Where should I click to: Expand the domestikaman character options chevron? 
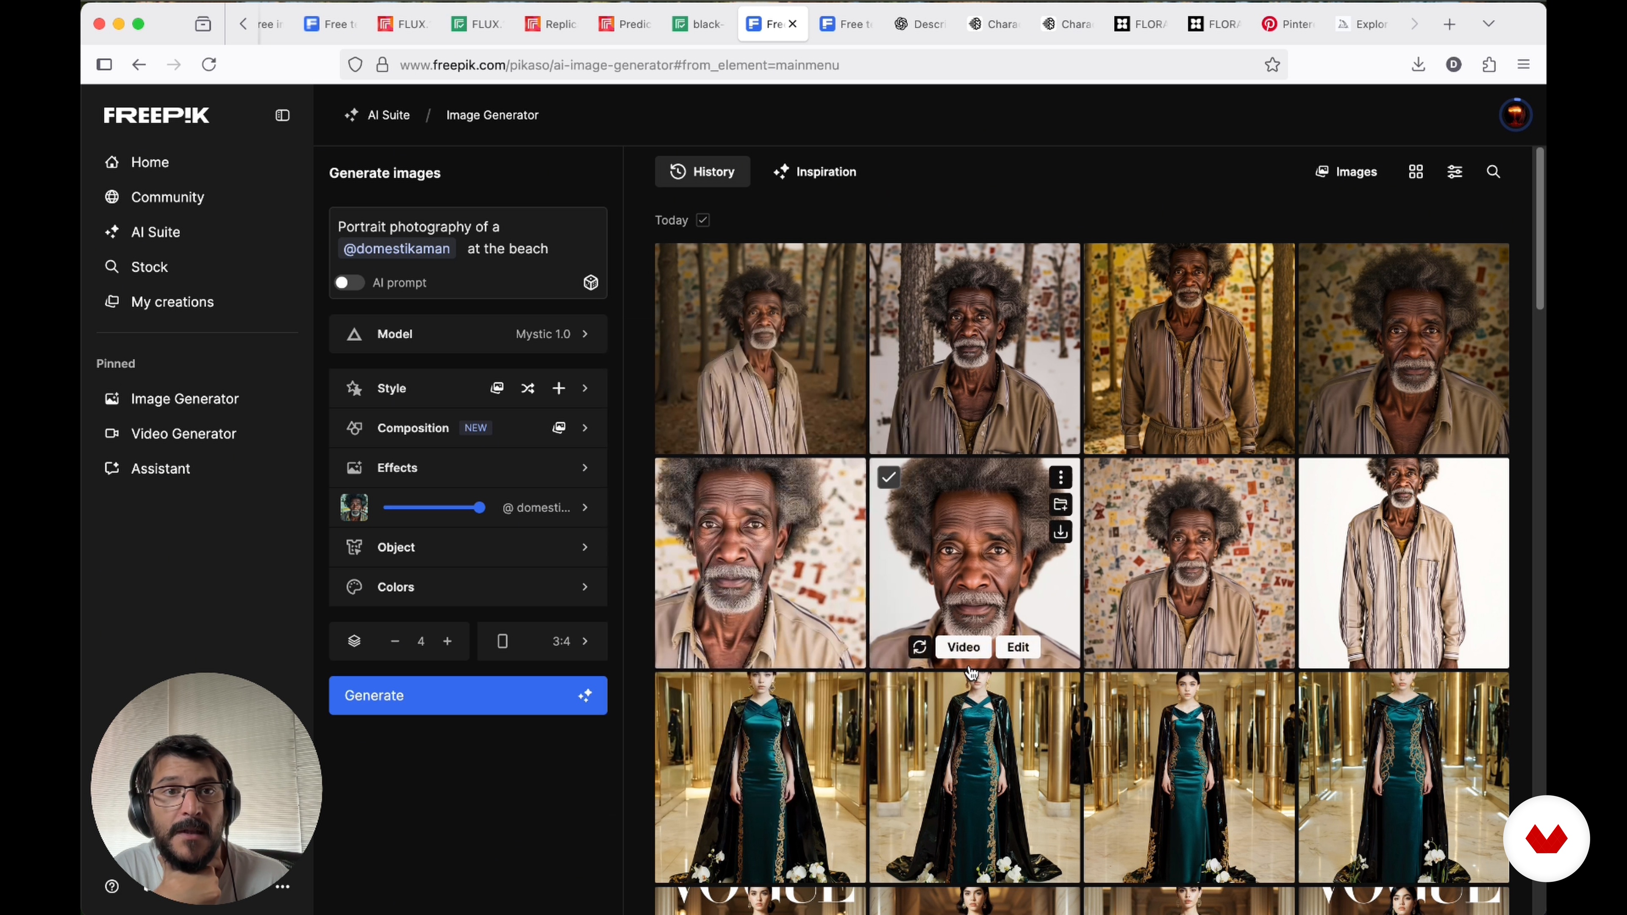tap(585, 507)
